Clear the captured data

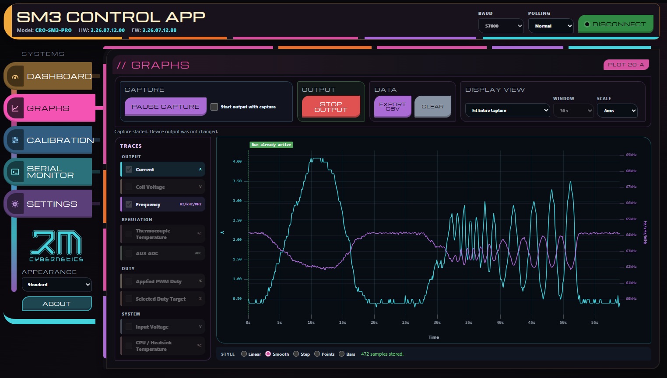click(433, 107)
